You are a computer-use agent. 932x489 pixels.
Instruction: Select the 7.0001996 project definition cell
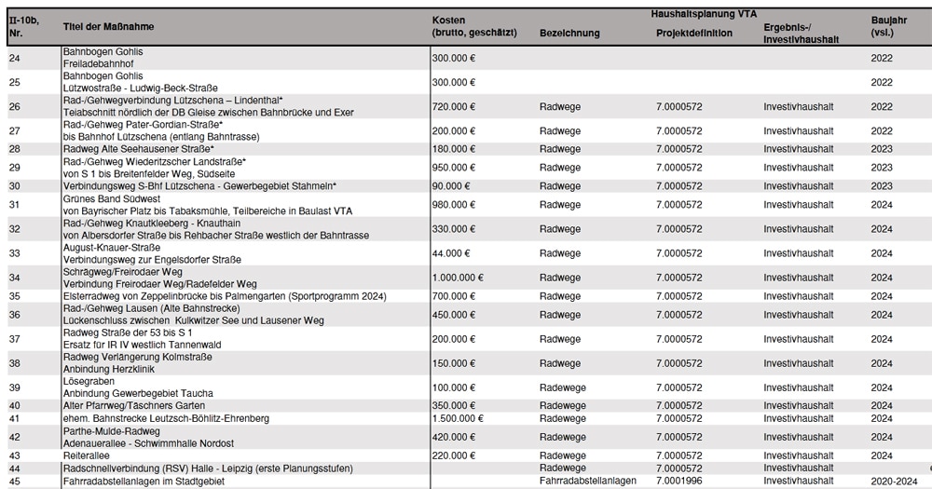680,481
